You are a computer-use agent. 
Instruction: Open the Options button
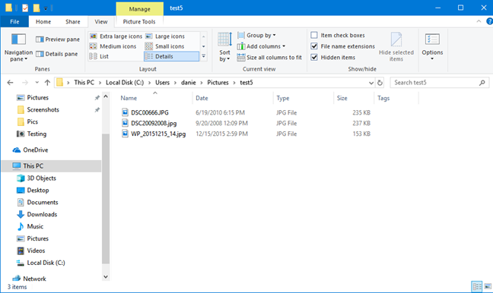pos(432,47)
